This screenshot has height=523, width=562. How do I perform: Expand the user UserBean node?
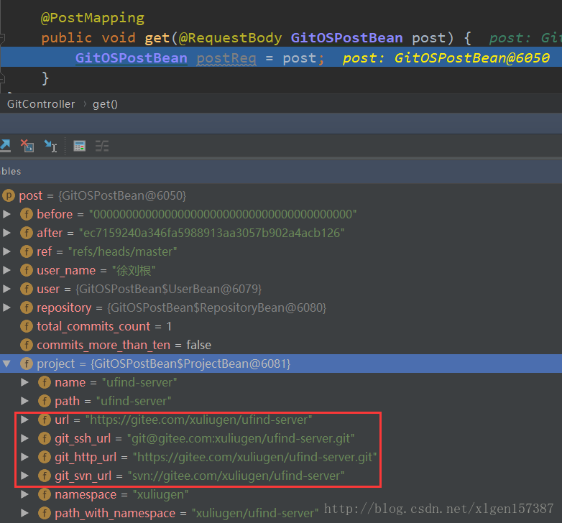[6, 289]
